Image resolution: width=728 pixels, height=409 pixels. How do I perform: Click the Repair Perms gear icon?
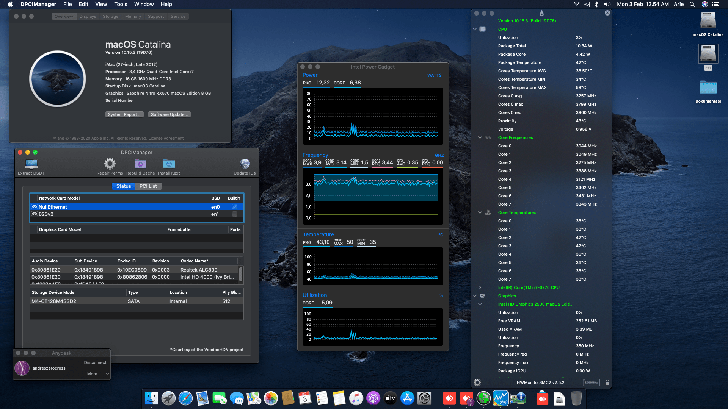point(110,164)
